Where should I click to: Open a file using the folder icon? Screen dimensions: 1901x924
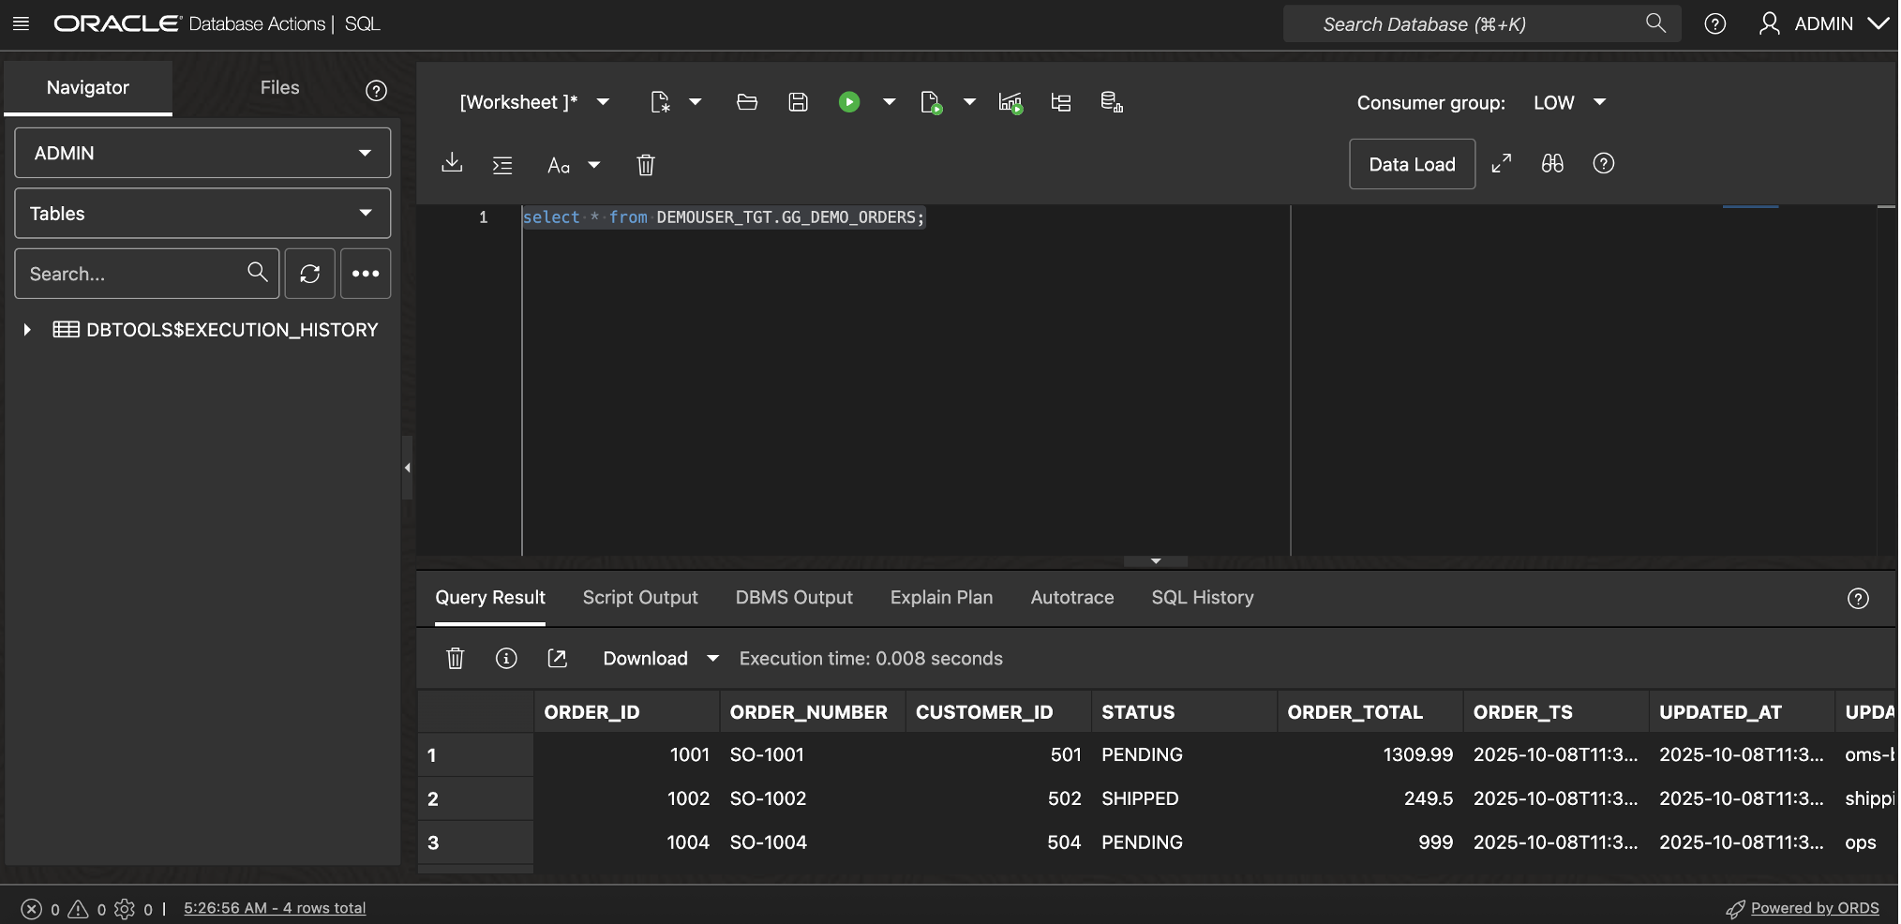pos(746,102)
